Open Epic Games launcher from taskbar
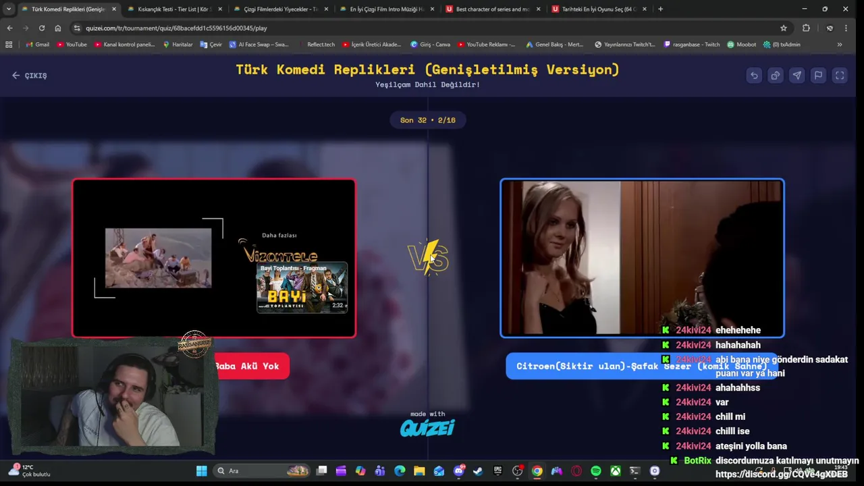Image resolution: width=864 pixels, height=486 pixels. (498, 471)
